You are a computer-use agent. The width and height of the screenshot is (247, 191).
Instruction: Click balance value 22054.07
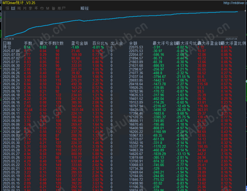[136, 54]
